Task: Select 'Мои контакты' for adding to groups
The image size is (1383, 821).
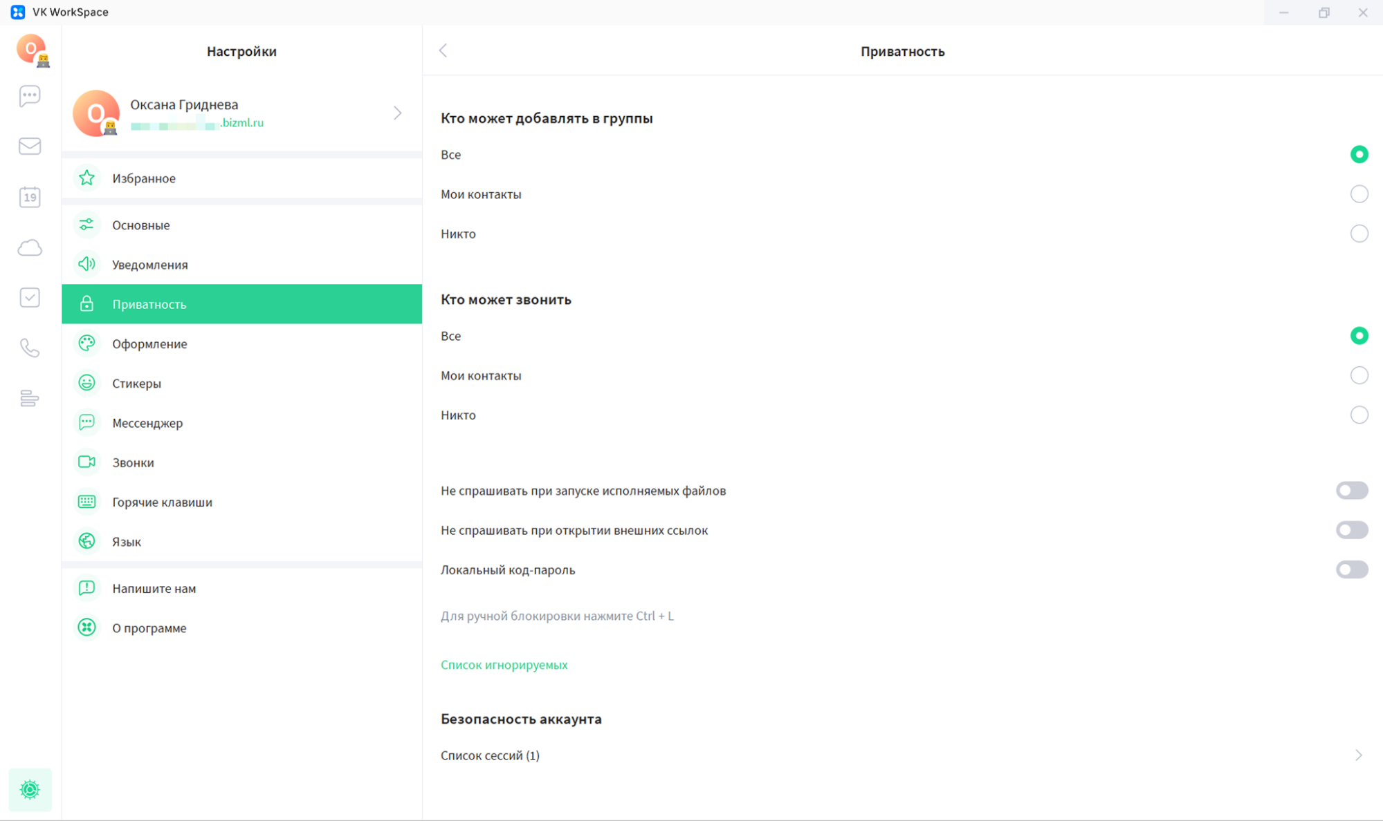Action: [1359, 194]
